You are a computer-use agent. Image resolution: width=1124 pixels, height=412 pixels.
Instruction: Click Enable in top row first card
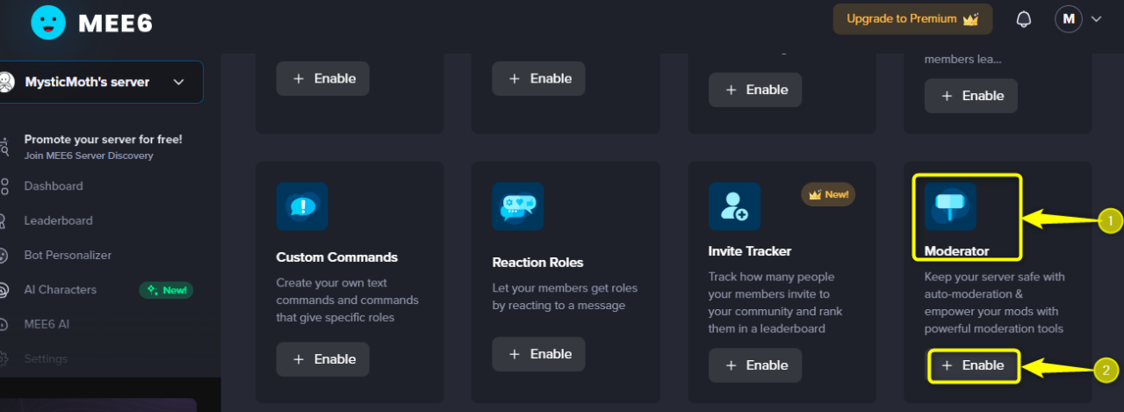point(323,78)
